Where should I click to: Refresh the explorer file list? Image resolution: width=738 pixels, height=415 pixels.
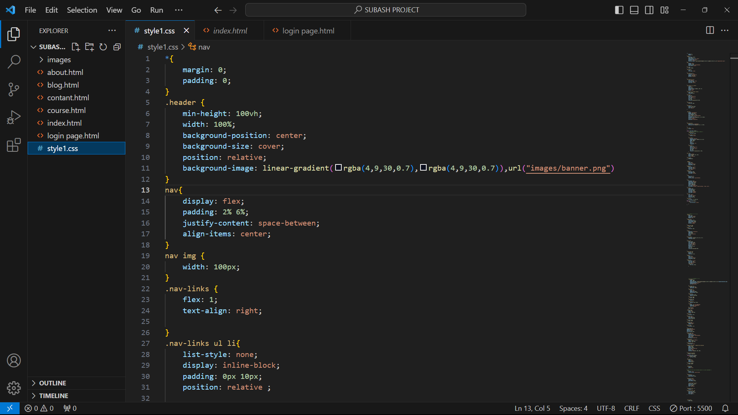[x=103, y=47]
